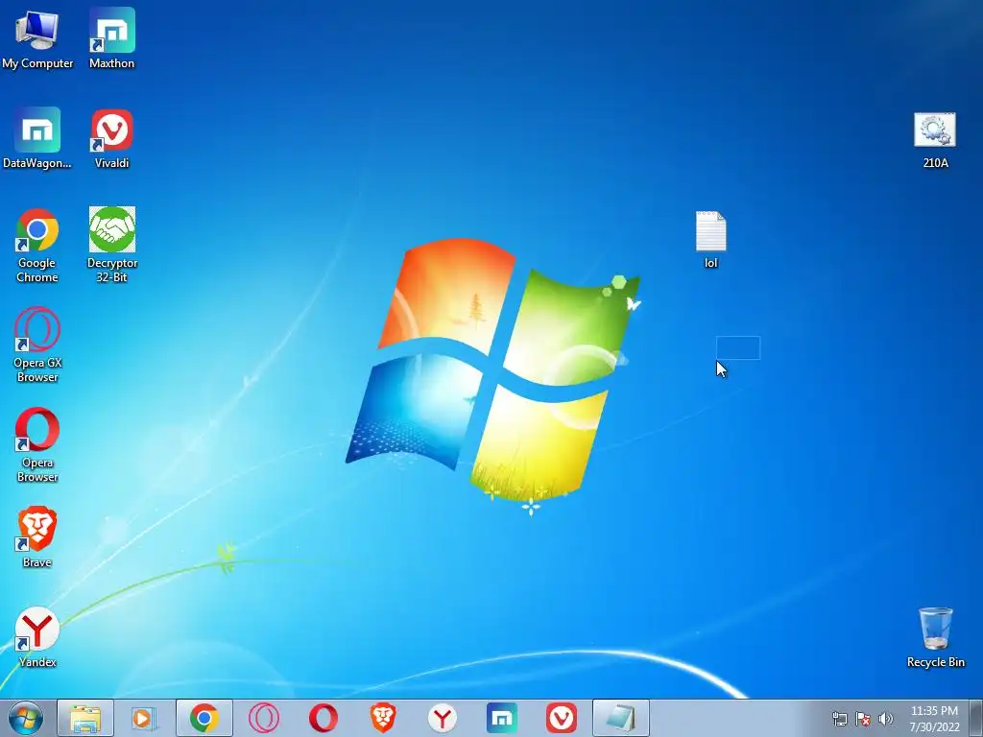Switch to Google Chrome in the taskbar
983x737 pixels.
pos(204,718)
